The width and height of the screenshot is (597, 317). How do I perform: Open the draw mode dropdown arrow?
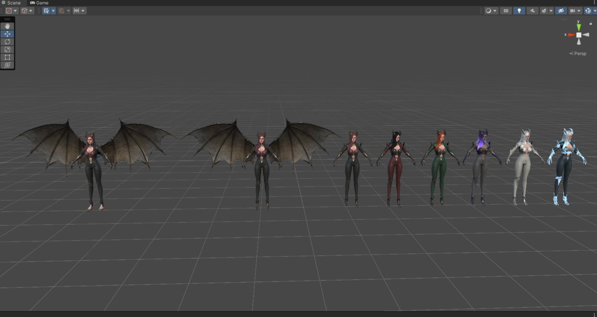point(495,10)
